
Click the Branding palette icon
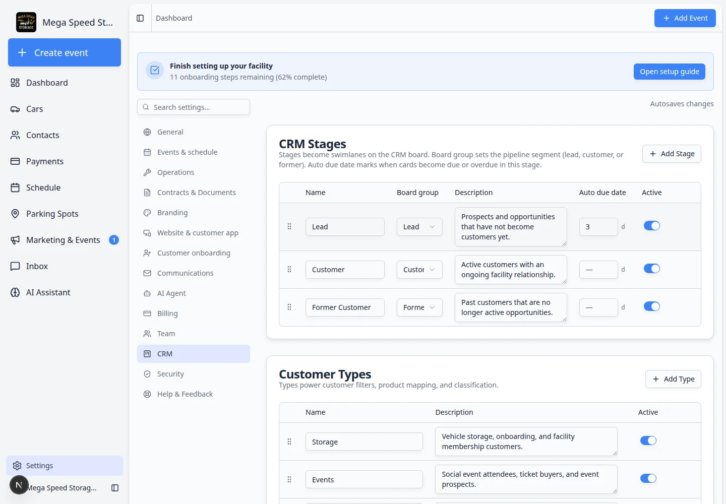click(x=147, y=213)
